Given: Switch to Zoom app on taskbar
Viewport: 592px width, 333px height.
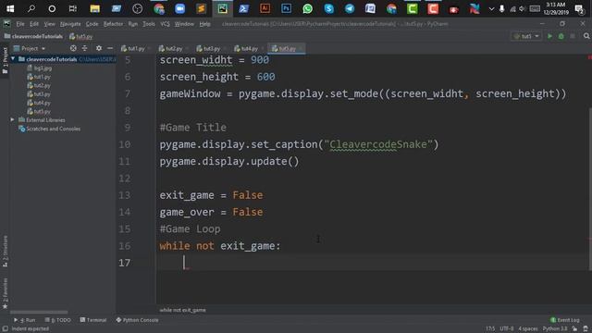Looking at the screenshot, I should pyautogui.click(x=180, y=8).
